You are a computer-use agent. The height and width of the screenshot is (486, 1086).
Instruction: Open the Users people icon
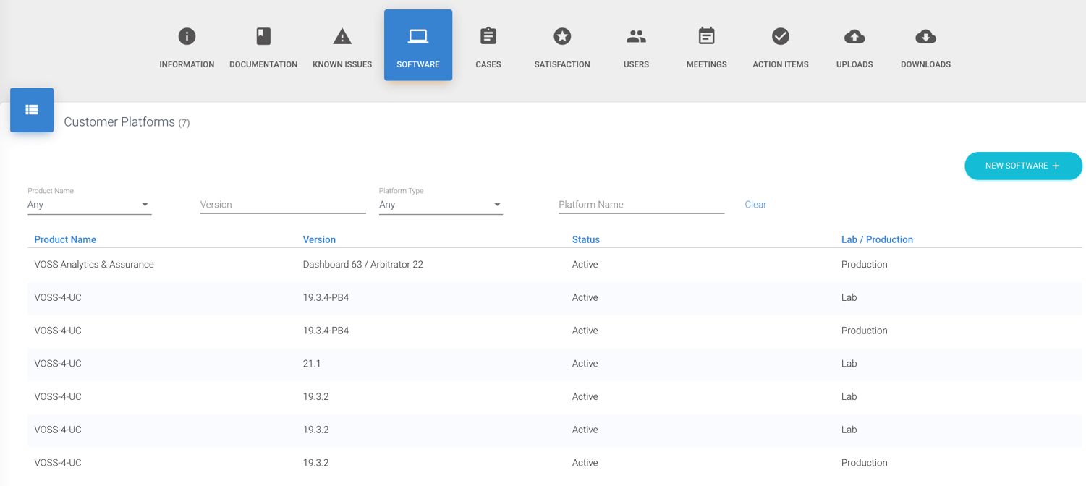636,35
